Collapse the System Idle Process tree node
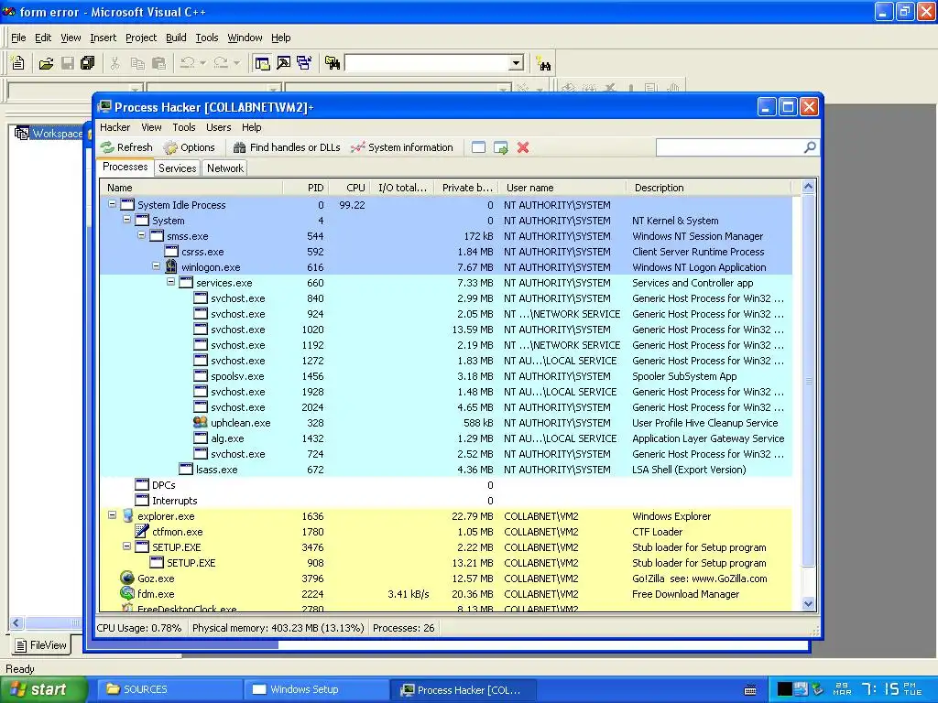938x703 pixels. coord(112,204)
